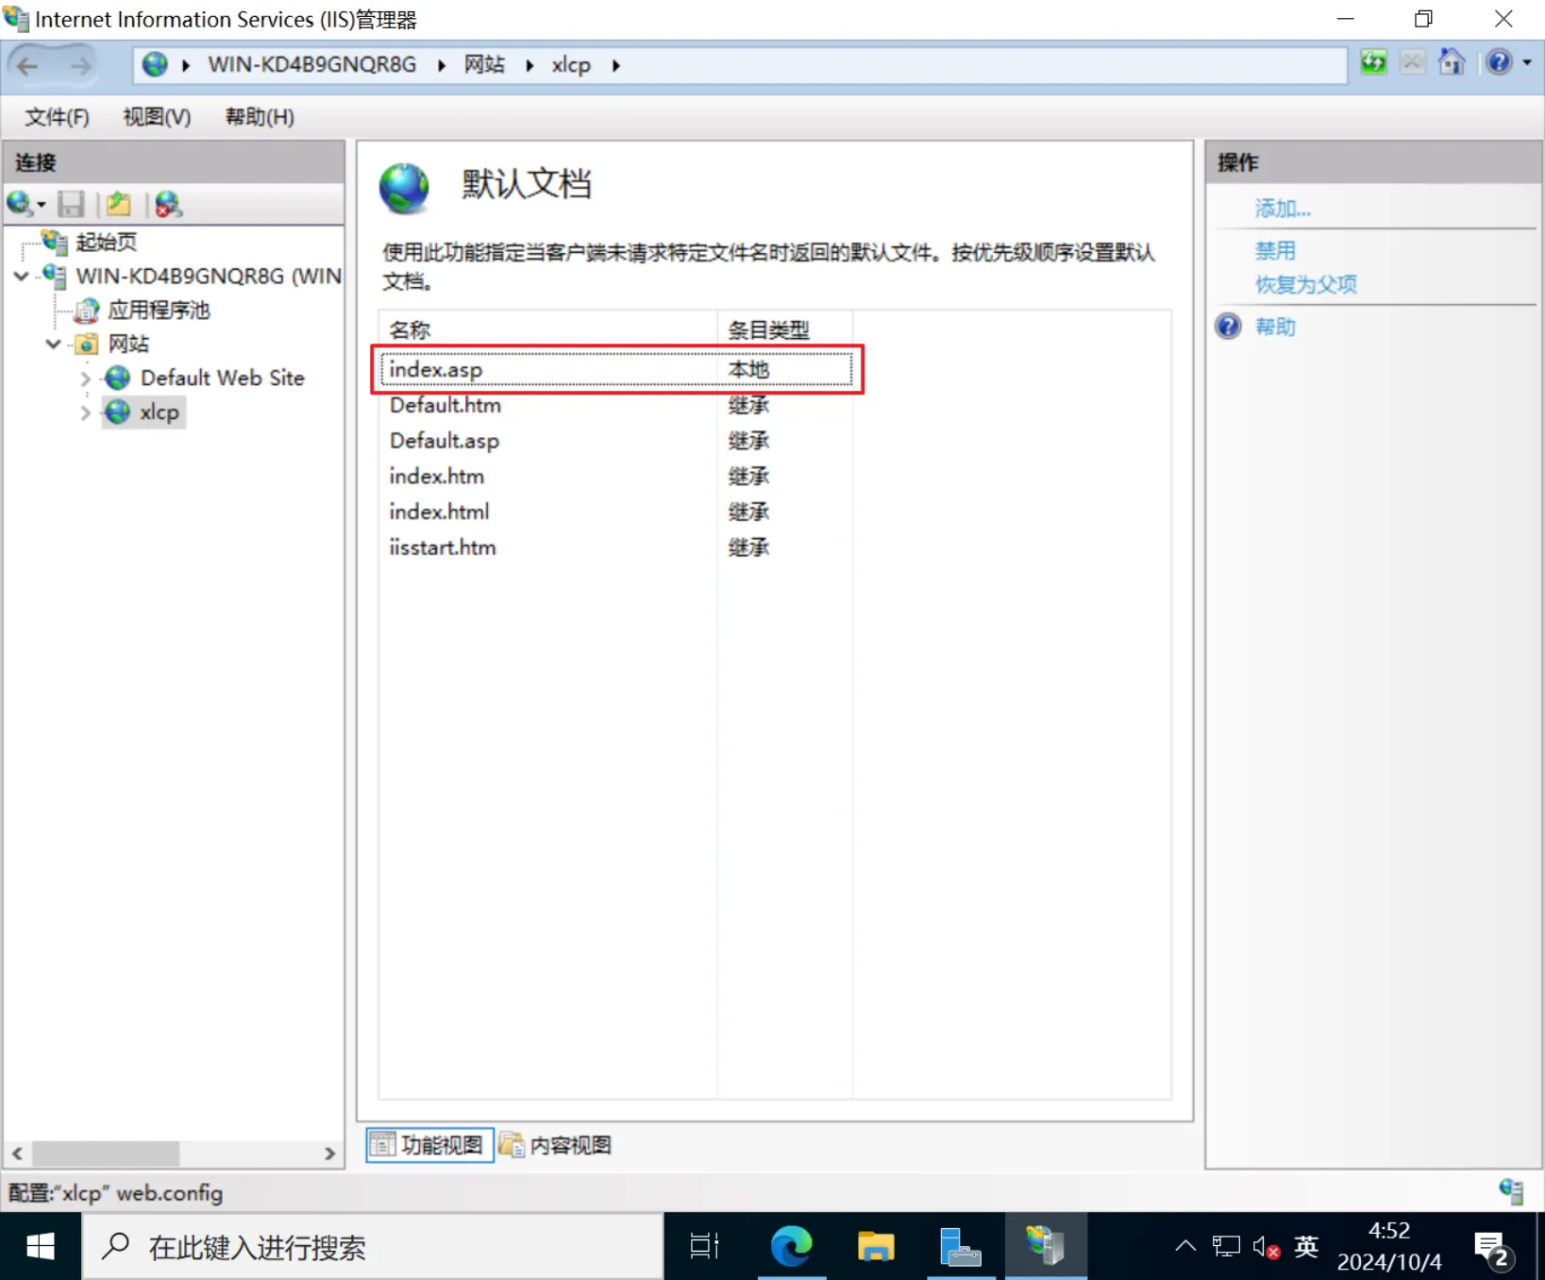Click the Create new connection globe icon
This screenshot has width=1545, height=1280.
[x=19, y=203]
